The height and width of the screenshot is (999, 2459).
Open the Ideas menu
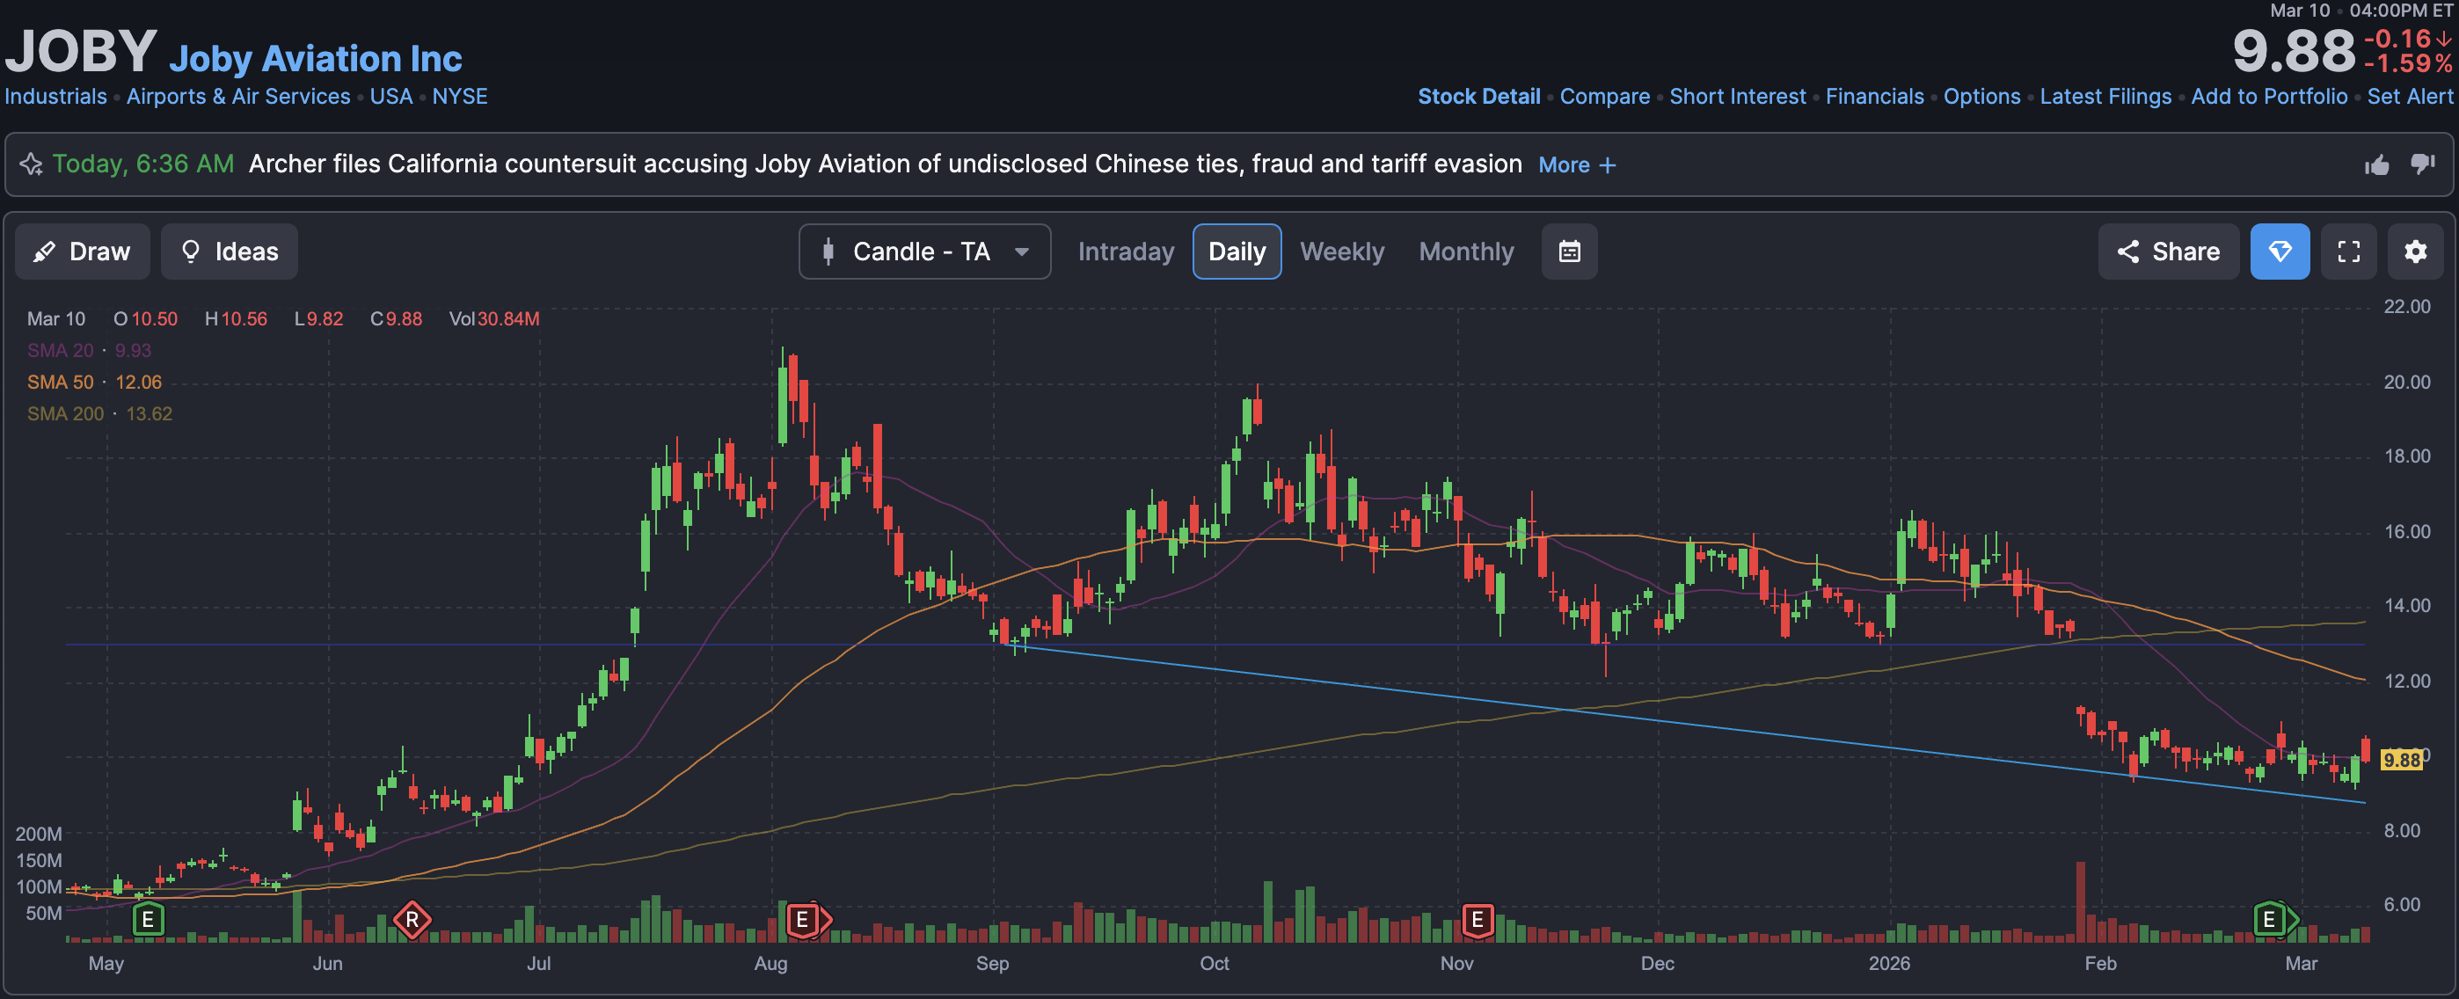click(x=229, y=252)
